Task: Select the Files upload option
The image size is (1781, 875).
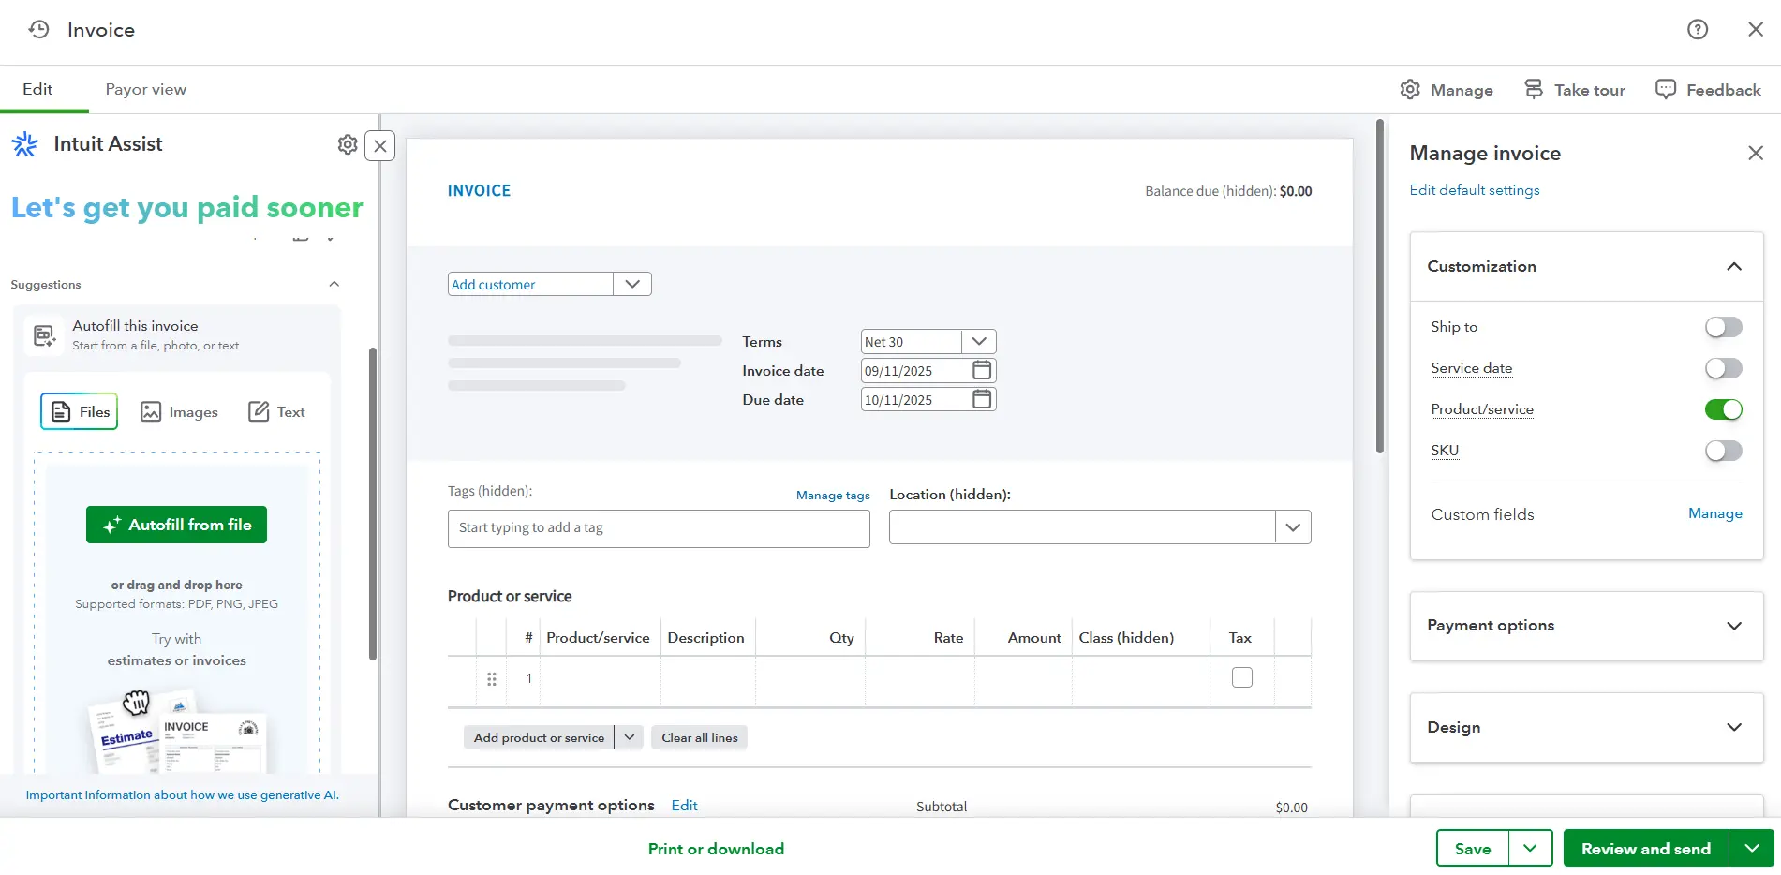Action: pyautogui.click(x=79, y=411)
